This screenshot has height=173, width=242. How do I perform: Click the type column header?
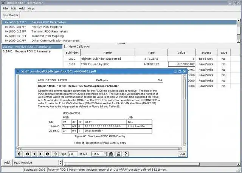pos(151,53)
